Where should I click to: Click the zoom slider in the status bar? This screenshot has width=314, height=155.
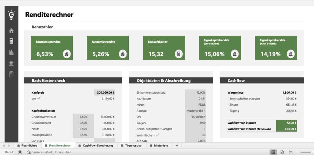307,152
